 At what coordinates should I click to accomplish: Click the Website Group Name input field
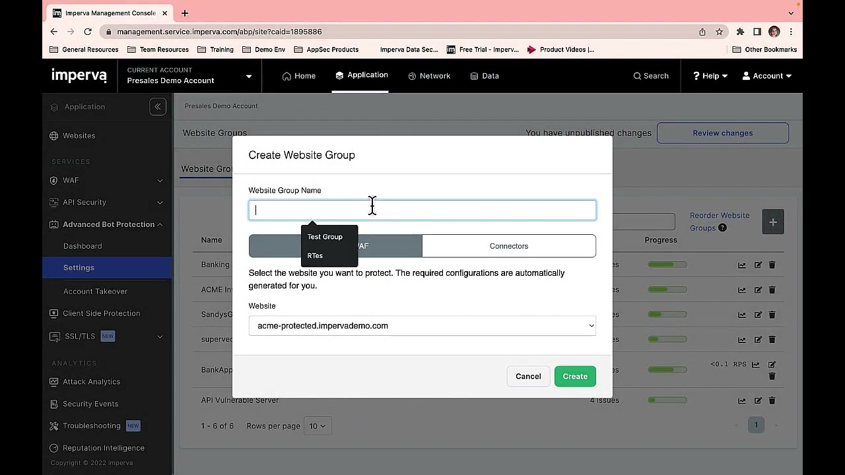[422, 210]
